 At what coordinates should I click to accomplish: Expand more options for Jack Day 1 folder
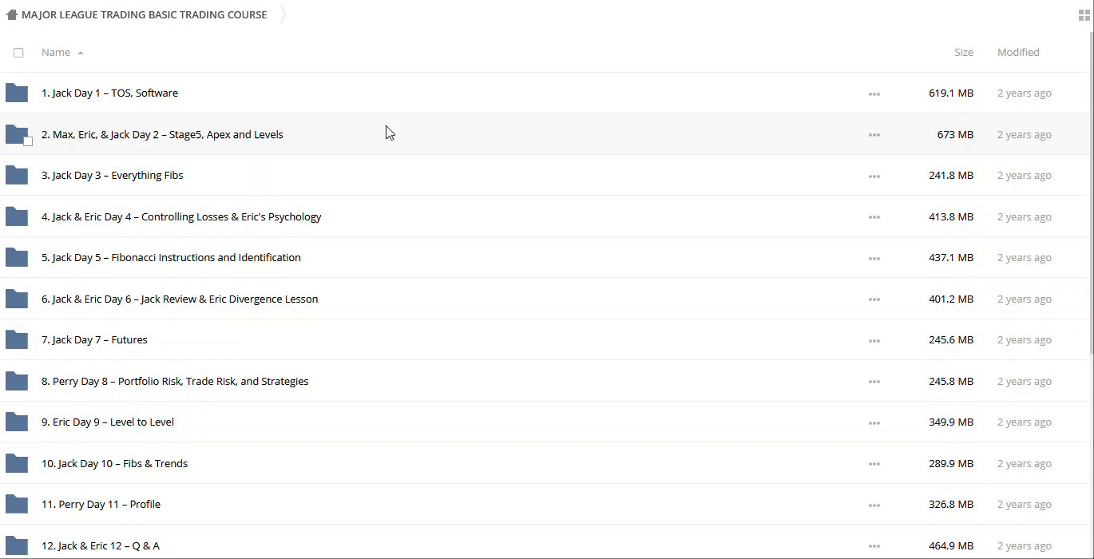click(x=874, y=94)
